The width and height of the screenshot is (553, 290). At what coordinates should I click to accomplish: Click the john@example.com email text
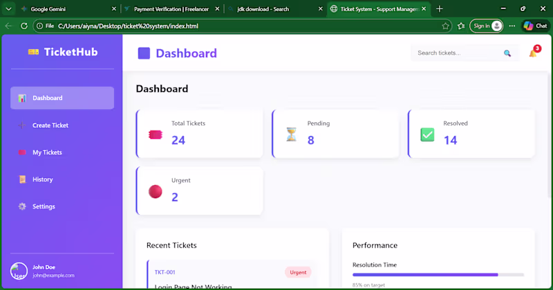pyautogui.click(x=53, y=275)
